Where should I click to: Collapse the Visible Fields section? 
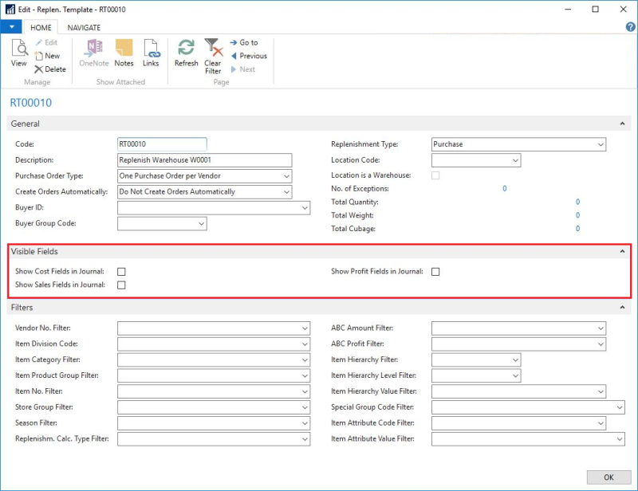622,252
